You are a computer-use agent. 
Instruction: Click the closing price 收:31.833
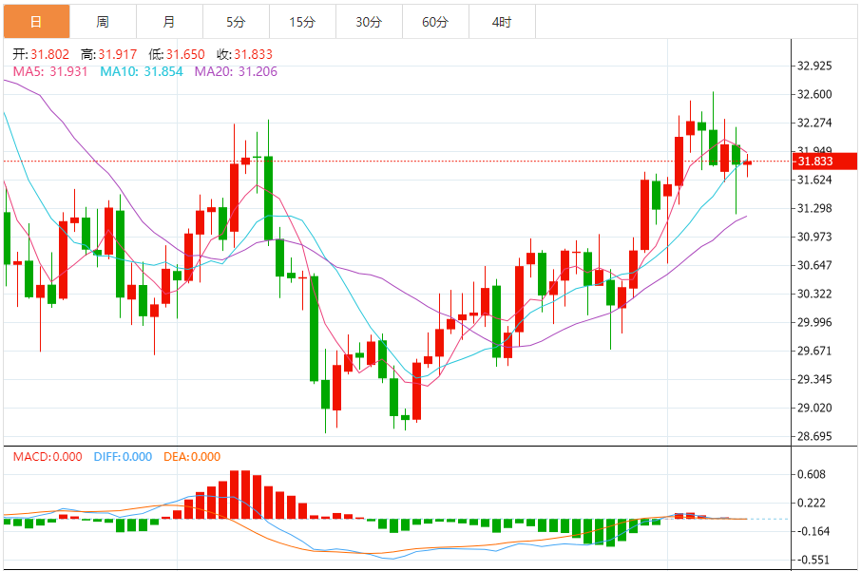(x=244, y=54)
